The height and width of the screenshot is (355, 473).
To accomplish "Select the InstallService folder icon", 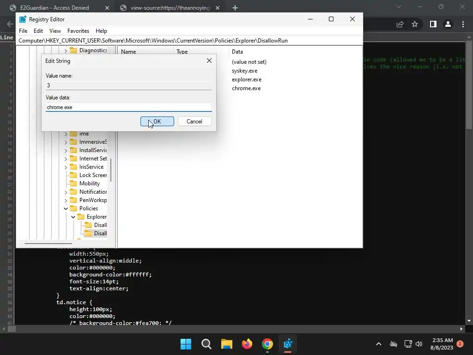I will pyautogui.click(x=73, y=150).
